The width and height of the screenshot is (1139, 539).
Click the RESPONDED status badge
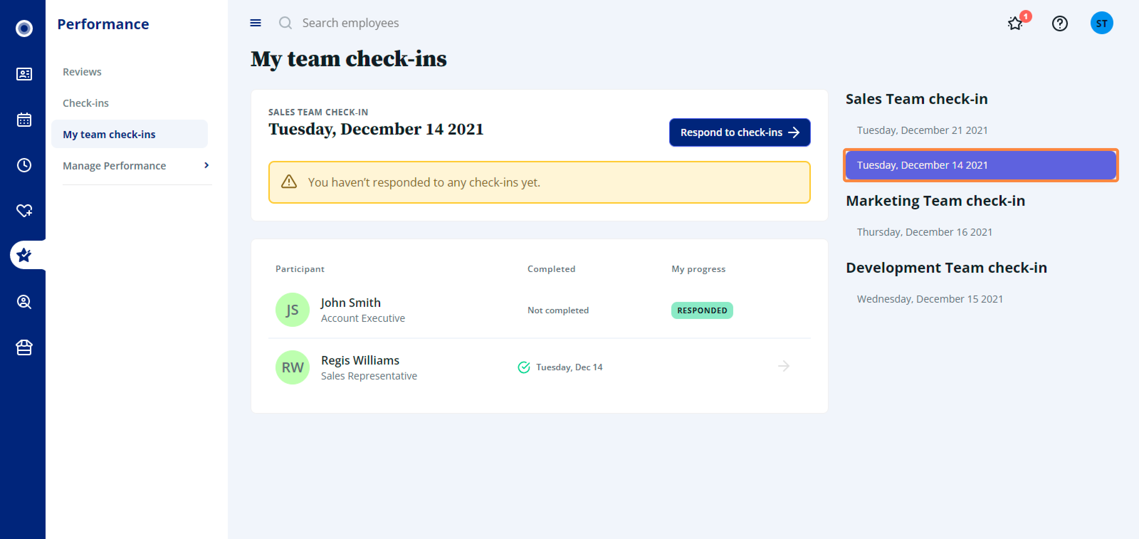tap(702, 310)
